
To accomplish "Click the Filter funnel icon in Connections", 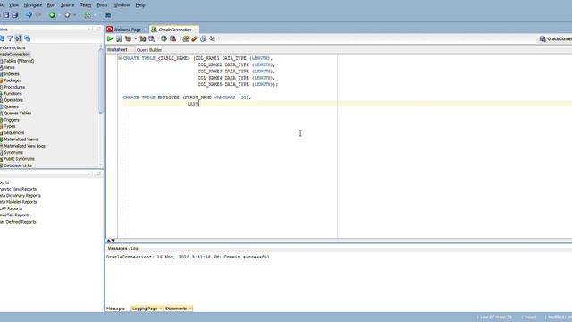I will point(10,38).
